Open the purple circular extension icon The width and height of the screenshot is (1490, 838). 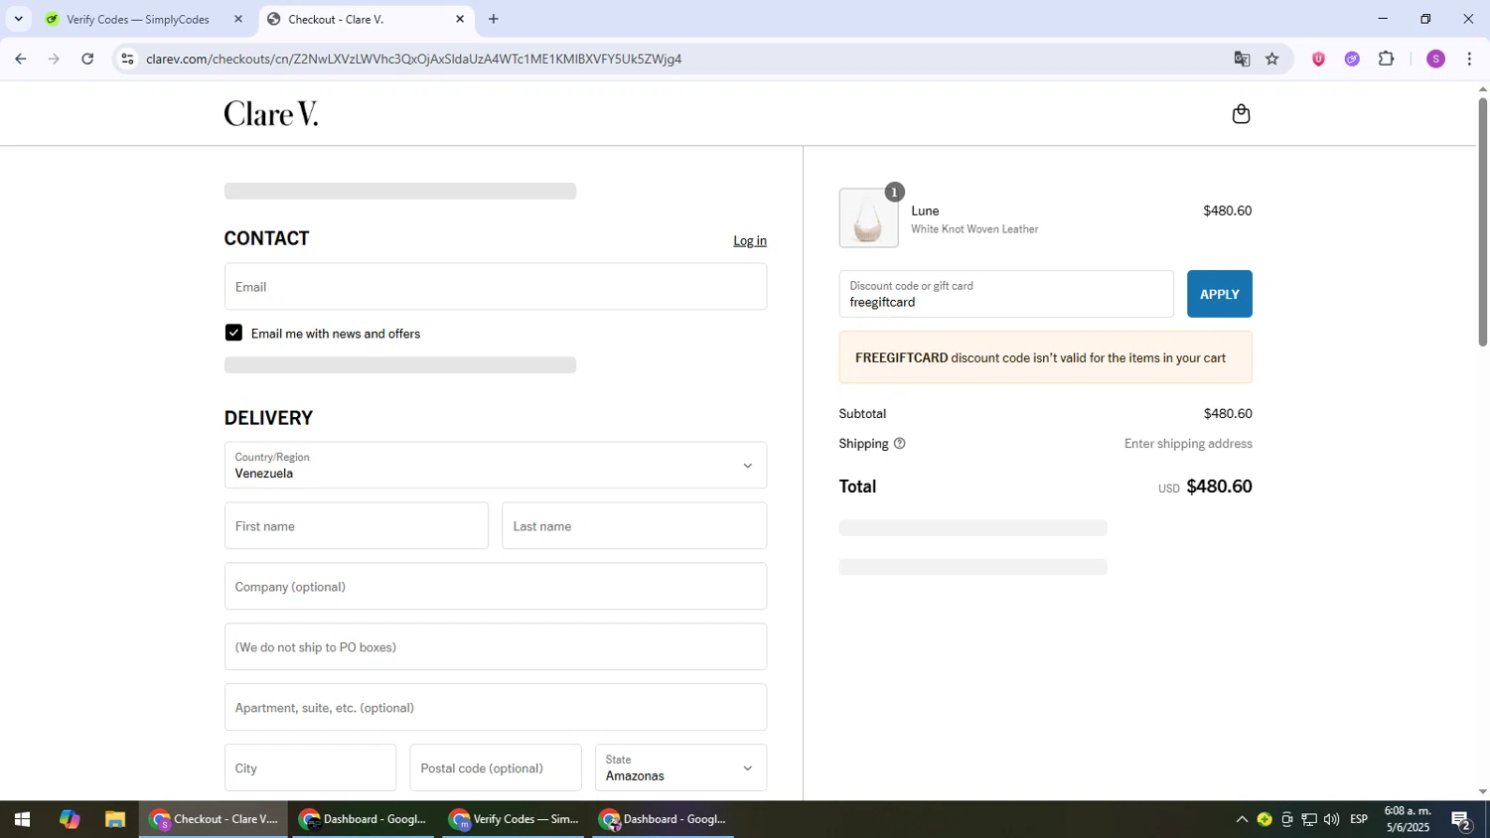tap(1352, 60)
